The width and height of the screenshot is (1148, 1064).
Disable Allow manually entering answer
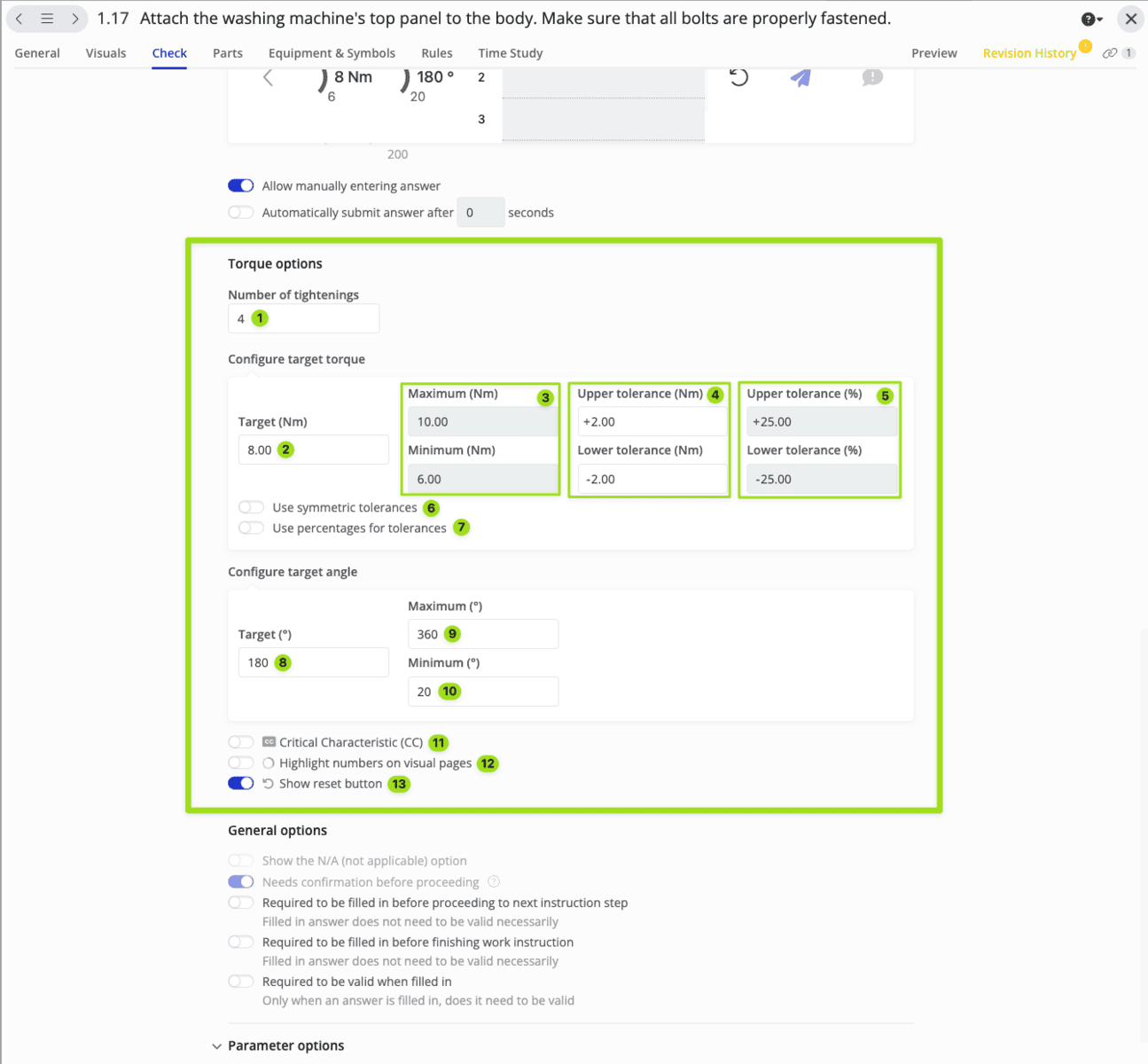point(241,186)
